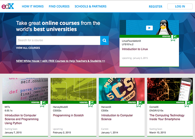195x139 pixels.
Task: Open Programming in Scratch course title
Action: pyautogui.click(x=68, y=115)
